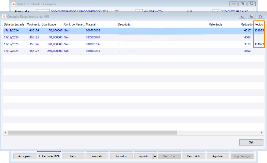Click Reduzido value 3862
267x163 pixels.
coord(247,51)
